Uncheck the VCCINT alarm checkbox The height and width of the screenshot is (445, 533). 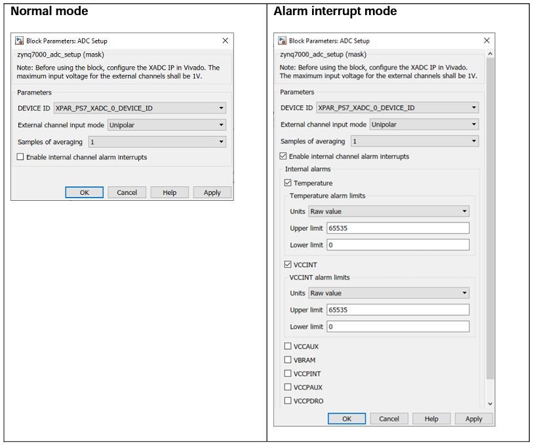[x=288, y=265]
